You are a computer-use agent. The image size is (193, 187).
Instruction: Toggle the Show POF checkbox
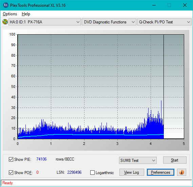11,172
